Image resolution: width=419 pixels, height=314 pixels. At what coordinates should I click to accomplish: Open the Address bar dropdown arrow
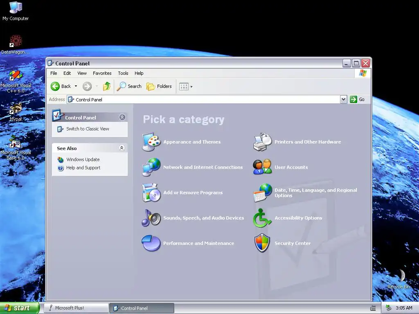point(343,99)
